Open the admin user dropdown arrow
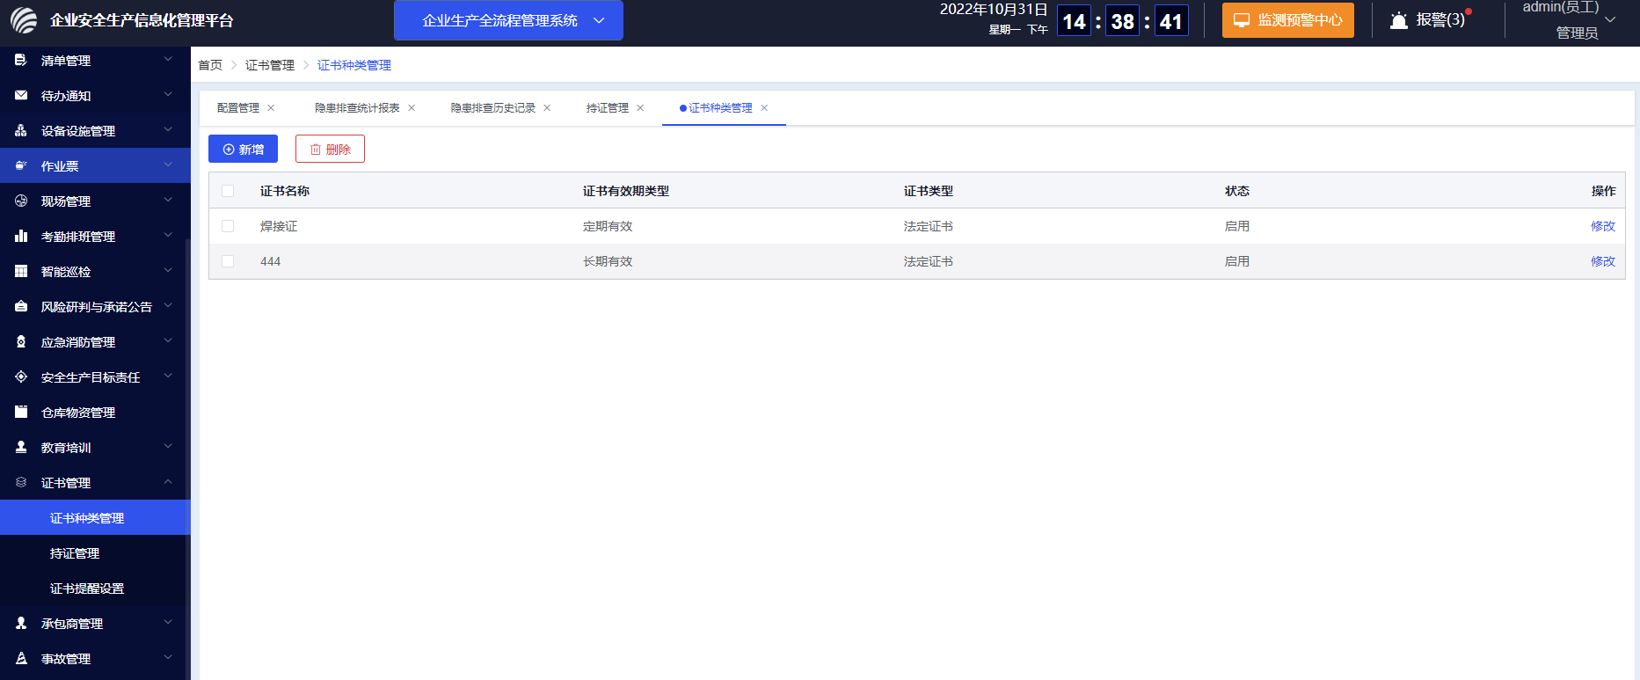 [1610, 19]
